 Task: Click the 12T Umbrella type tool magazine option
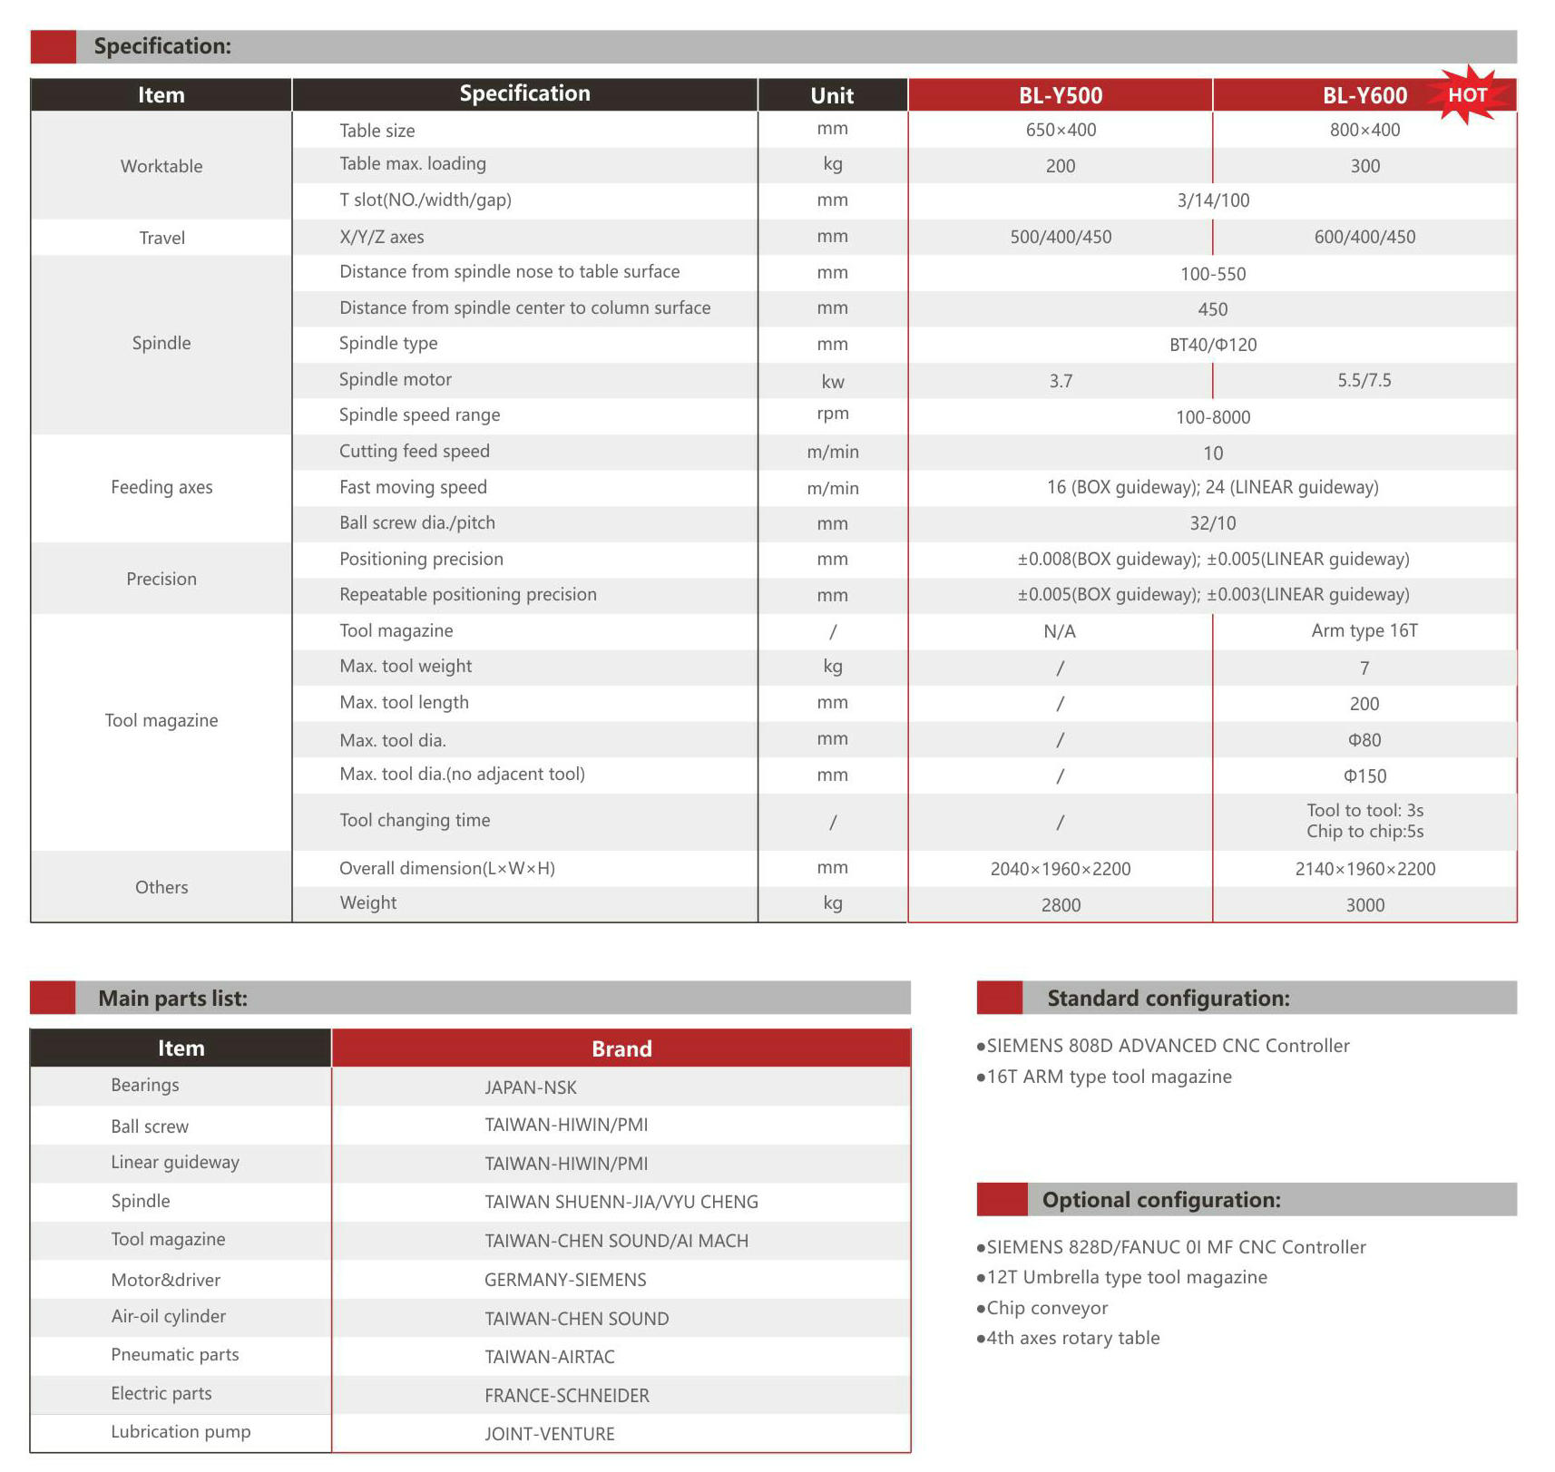tap(1126, 1277)
